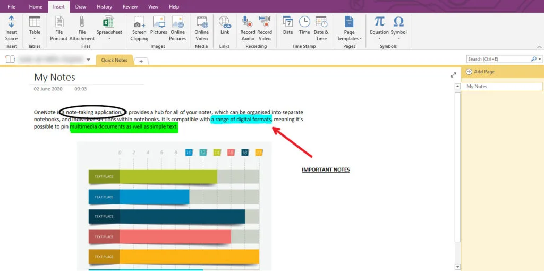Open the Help tab
This screenshot has width=544, height=271.
pyautogui.click(x=174, y=6)
